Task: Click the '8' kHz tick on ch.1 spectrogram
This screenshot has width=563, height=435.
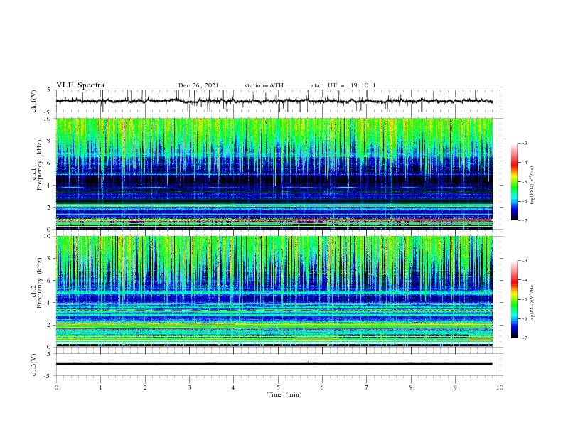Action: [50, 141]
